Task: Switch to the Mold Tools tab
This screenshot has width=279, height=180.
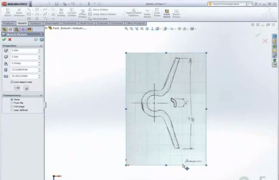Action: [x=87, y=24]
